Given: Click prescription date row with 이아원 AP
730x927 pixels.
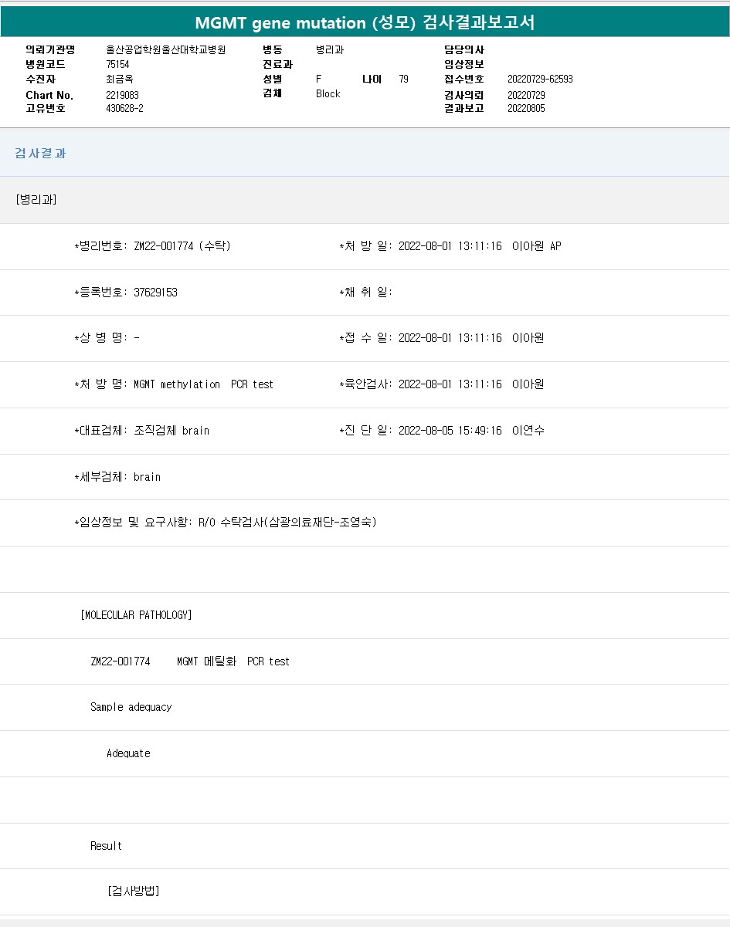Looking at the screenshot, I should [450, 246].
